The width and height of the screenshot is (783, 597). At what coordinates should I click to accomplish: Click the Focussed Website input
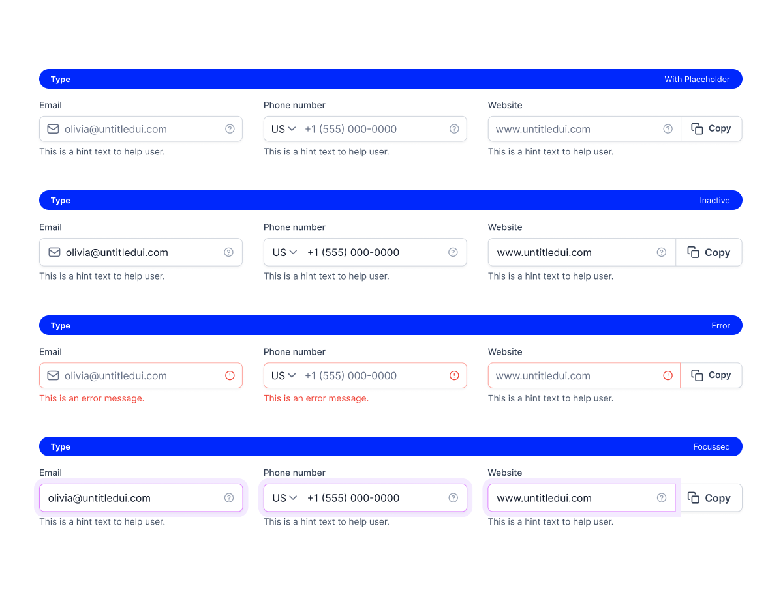[x=582, y=498]
